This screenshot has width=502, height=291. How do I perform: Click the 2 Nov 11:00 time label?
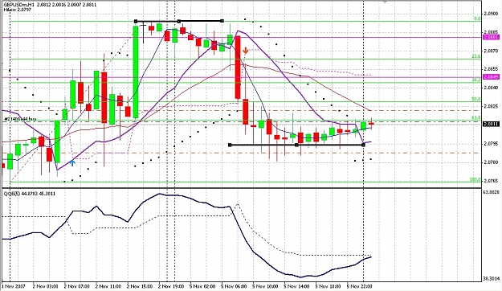pyautogui.click(x=108, y=286)
